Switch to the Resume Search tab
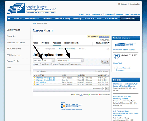Screen dimensions: 147x121 [x=71, y=43]
